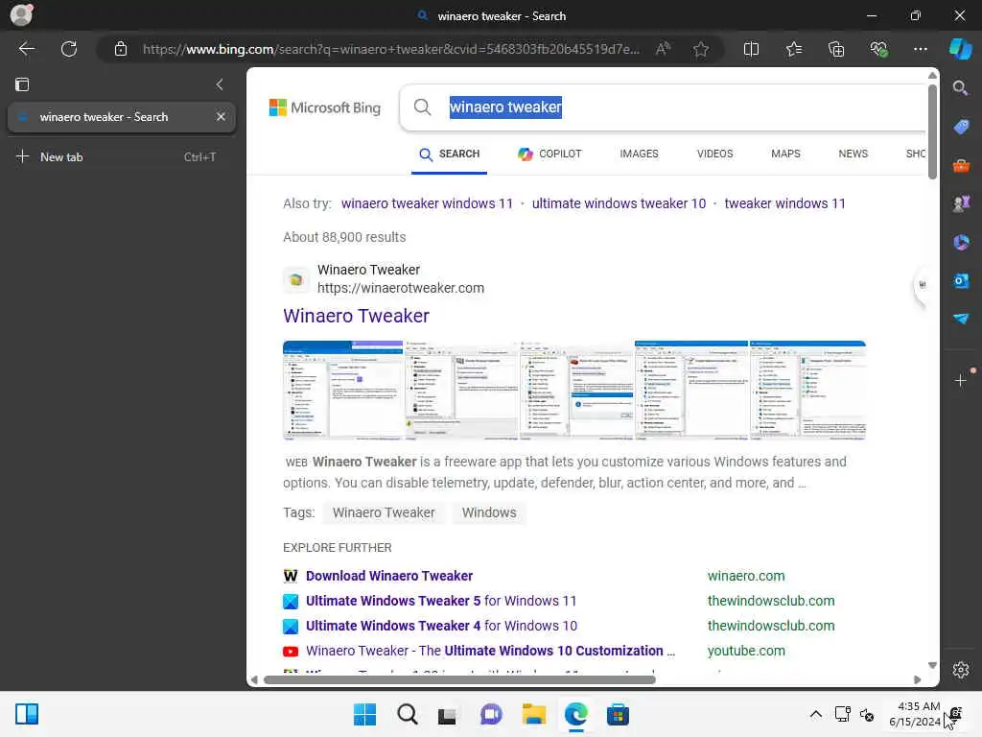Image resolution: width=982 pixels, height=737 pixels.
Task: Select the 'Windows' tag
Action: (489, 512)
